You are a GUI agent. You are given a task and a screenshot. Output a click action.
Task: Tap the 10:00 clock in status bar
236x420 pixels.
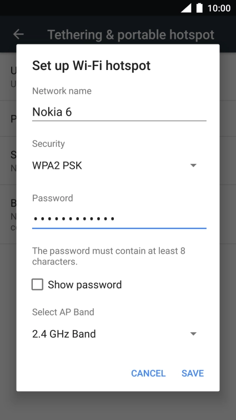coord(219,8)
